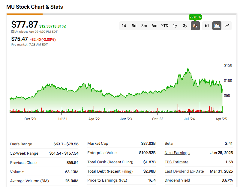Click the -$2.40 (-3.08%) change text
The image size is (240, 187).
pyautogui.click(x=43, y=40)
